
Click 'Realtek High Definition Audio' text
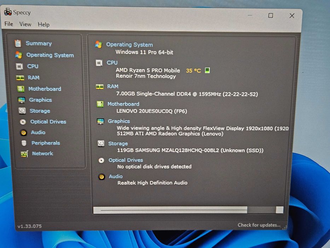pyautogui.click(x=152, y=183)
